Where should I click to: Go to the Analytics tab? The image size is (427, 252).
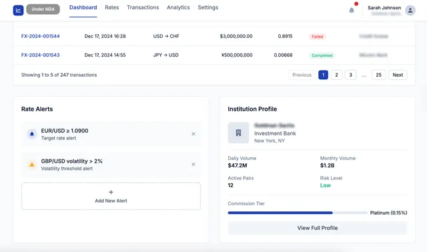point(178,7)
